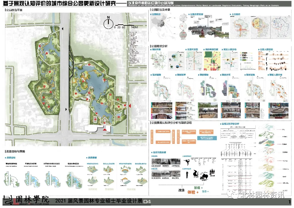Click subheading 现状问题总结
This screenshot has width=294, height=208.
159,152
